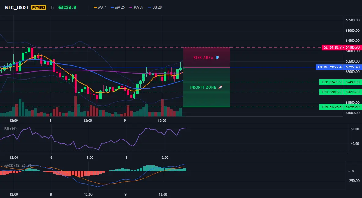Click the shield icon beside RISK AREA

point(217,58)
